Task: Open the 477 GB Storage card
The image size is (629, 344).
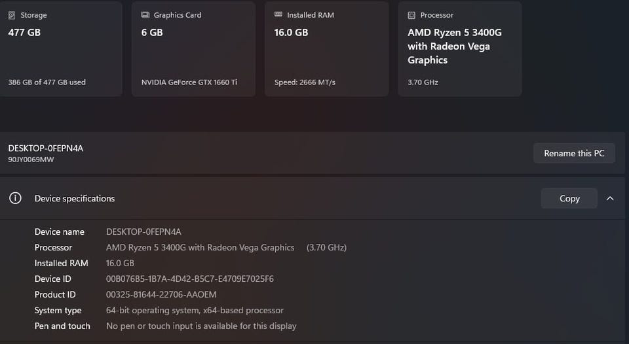Action: (60, 48)
